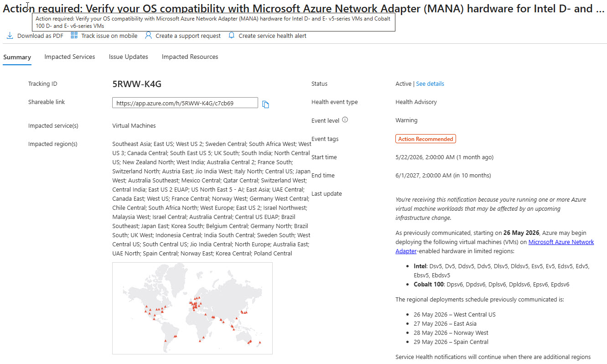Click the Health event type label
Screen dimensions: 607x364
[335, 102]
